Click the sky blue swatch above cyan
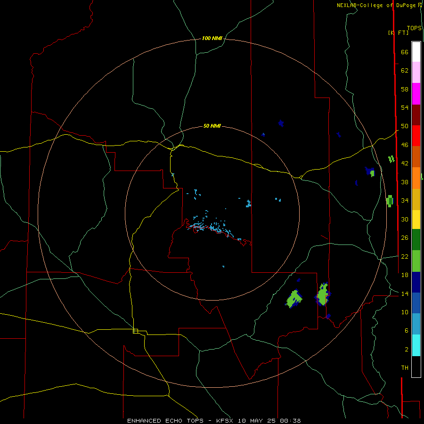Viewport: 424px width, 424px height. click(x=416, y=324)
